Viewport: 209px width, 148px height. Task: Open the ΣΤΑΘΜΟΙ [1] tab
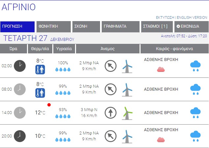pos(156,27)
